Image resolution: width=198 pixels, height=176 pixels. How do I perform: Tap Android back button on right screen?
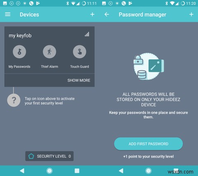(x=121, y=171)
